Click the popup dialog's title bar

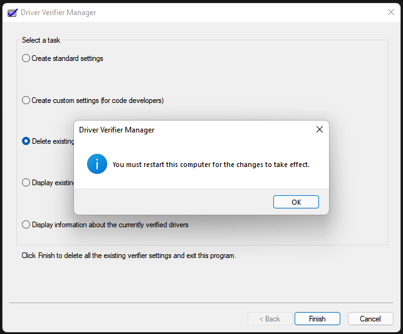[x=188, y=130]
